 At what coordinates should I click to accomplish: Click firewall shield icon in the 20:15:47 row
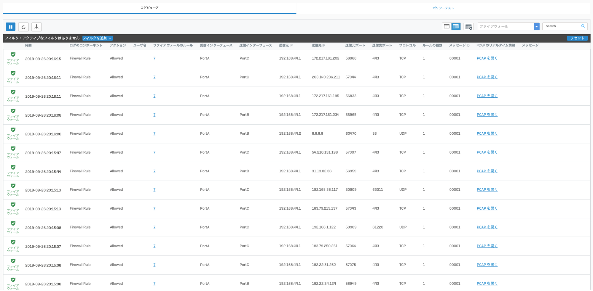point(13,149)
